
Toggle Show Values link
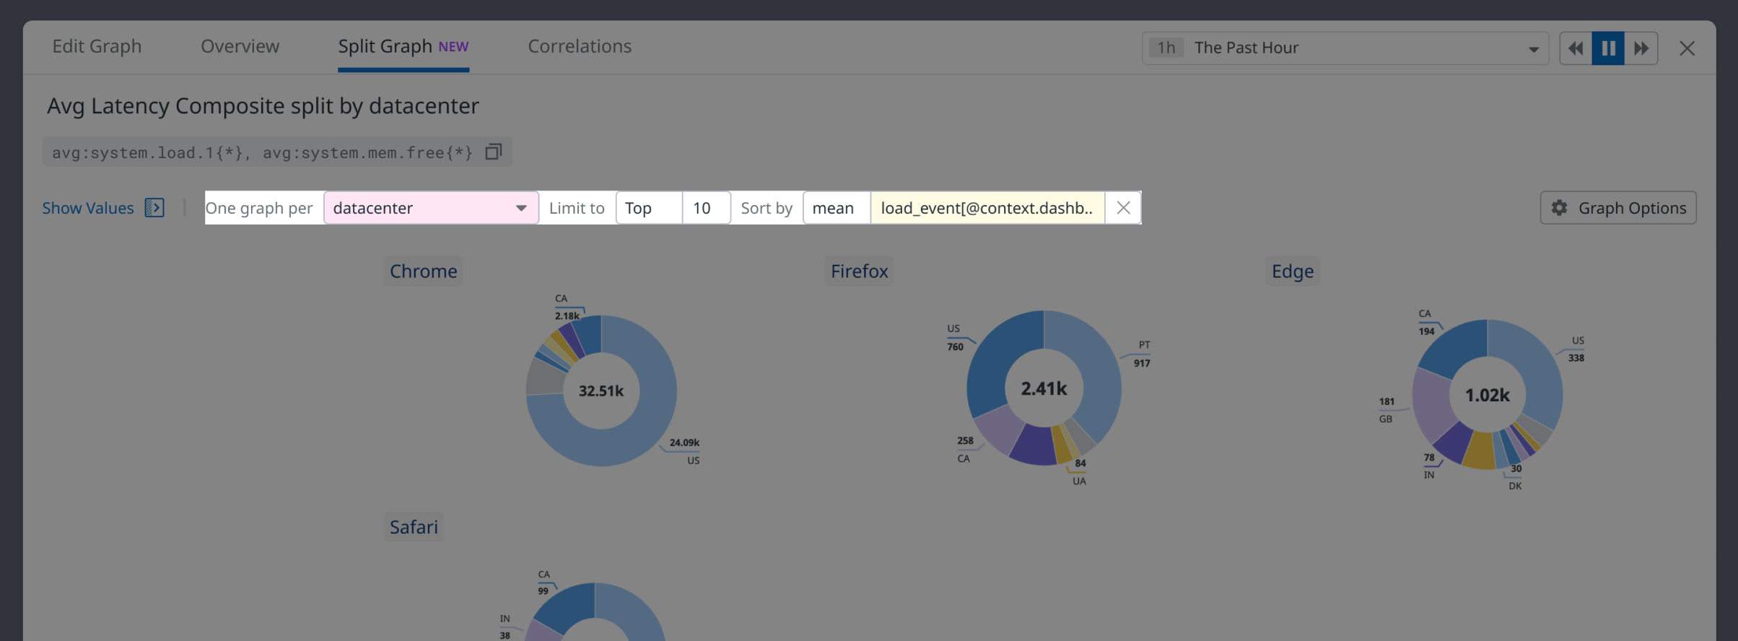[x=88, y=208]
